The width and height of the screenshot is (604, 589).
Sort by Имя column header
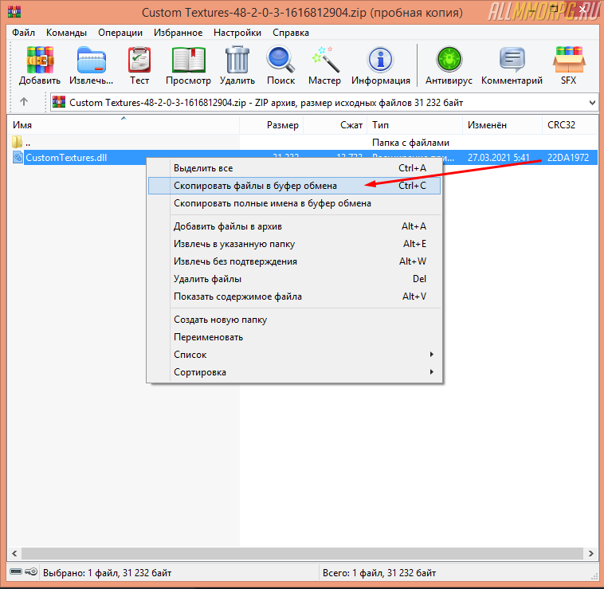tap(124, 125)
